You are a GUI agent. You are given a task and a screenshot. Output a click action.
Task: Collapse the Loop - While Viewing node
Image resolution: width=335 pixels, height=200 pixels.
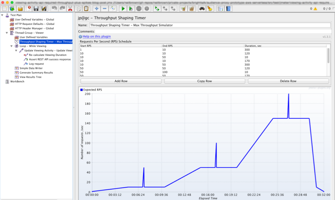(x=12, y=46)
